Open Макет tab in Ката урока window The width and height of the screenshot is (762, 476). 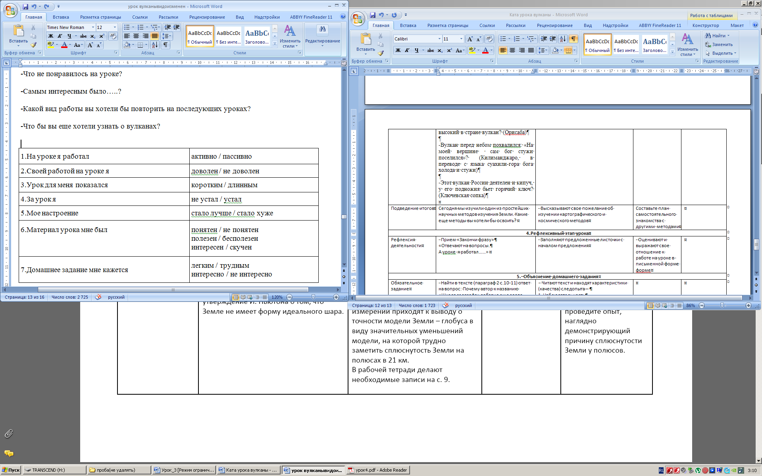click(x=737, y=25)
